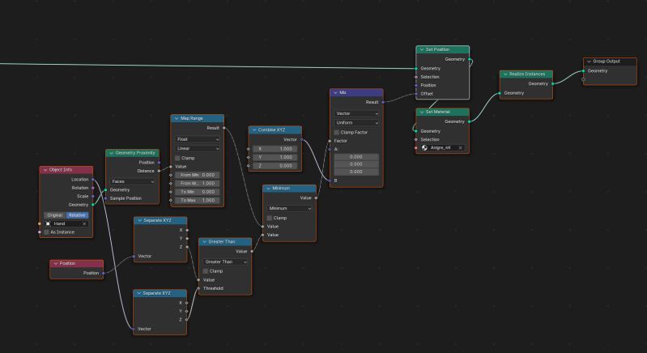Collapse the Set Material node
Viewport: 647px width, 353px height.
point(422,112)
